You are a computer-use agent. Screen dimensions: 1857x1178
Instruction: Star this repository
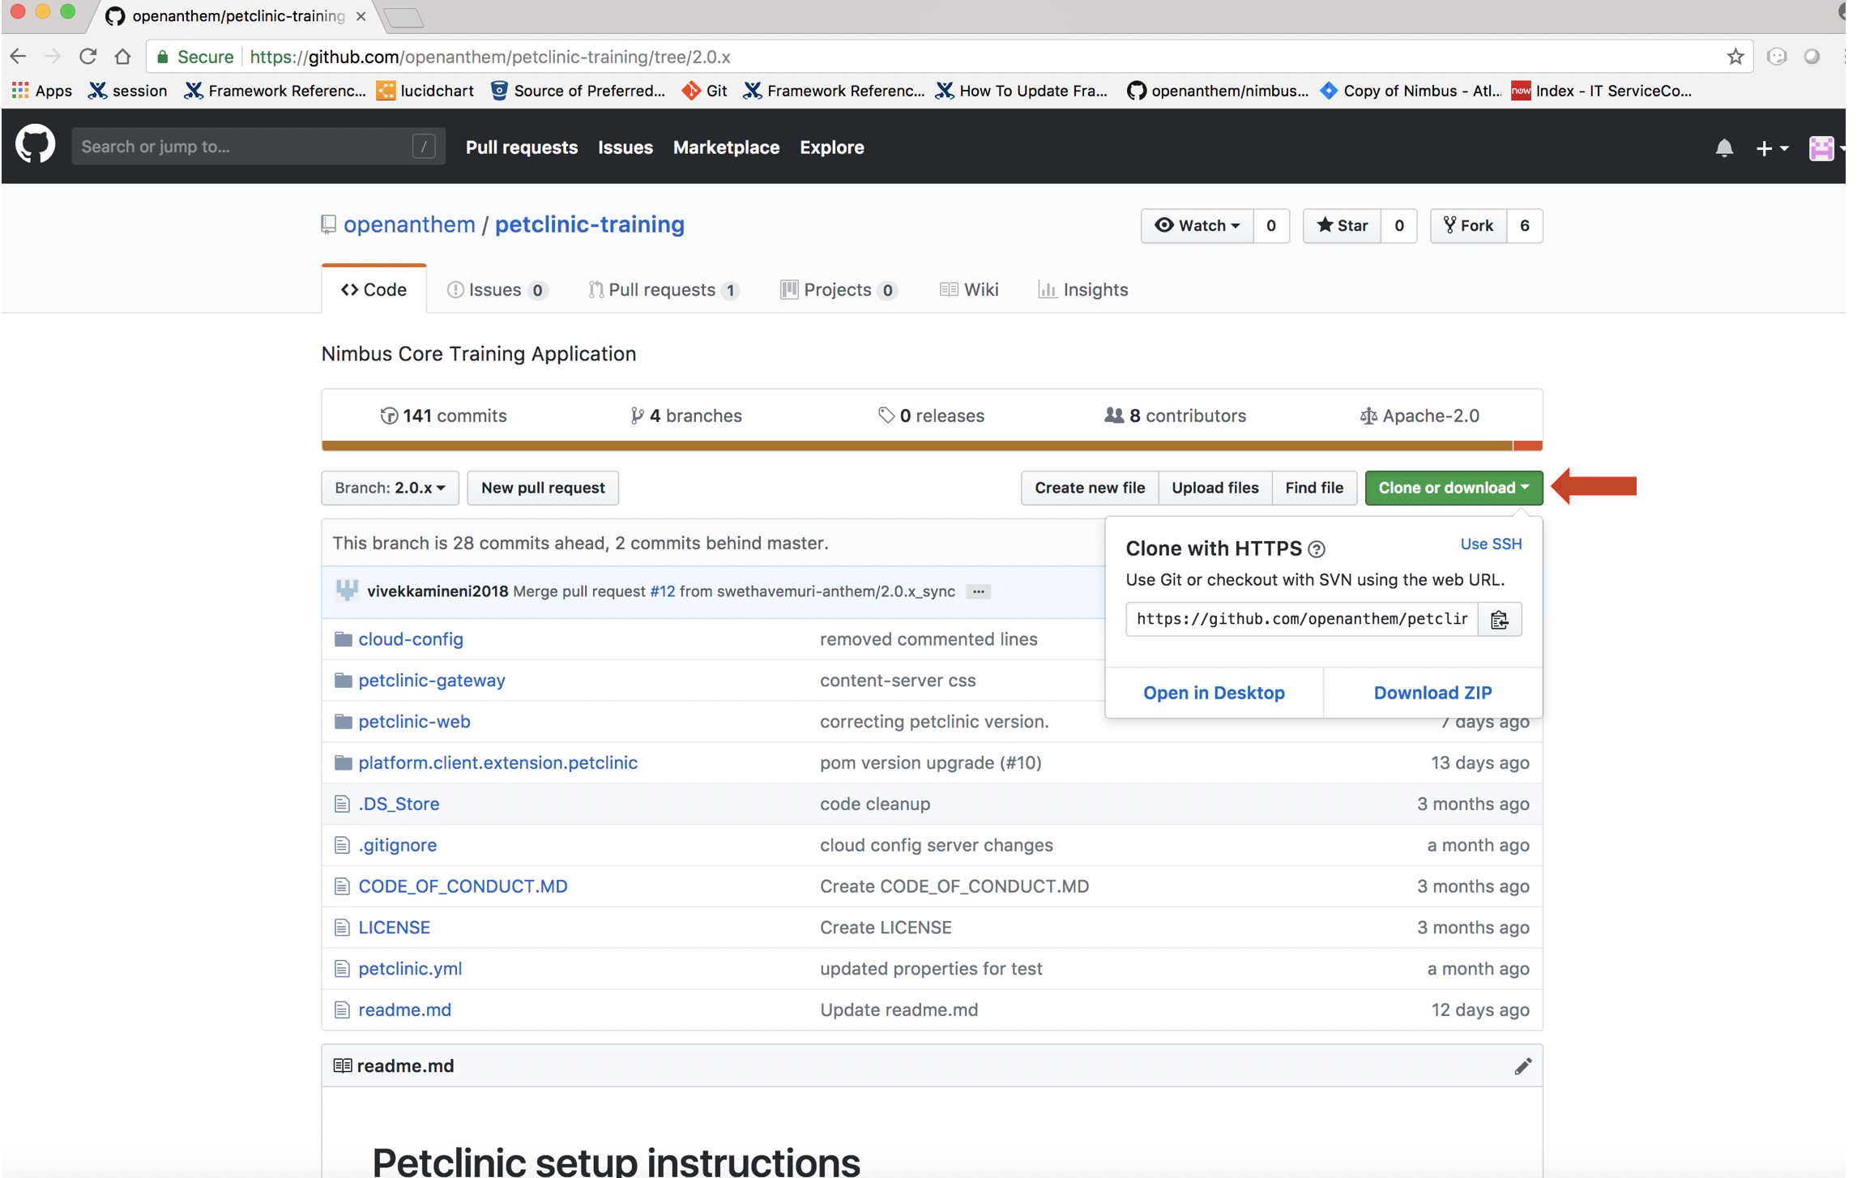point(1342,226)
